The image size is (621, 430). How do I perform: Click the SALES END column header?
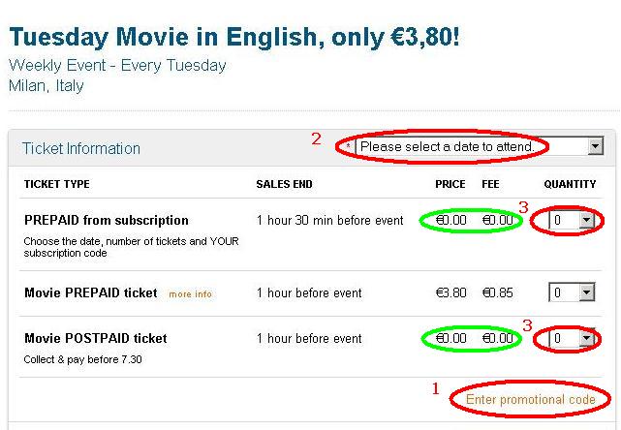click(x=284, y=184)
